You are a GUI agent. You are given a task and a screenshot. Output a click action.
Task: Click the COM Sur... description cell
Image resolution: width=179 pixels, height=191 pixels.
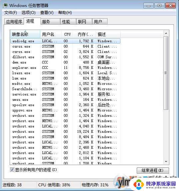tap(107, 57)
